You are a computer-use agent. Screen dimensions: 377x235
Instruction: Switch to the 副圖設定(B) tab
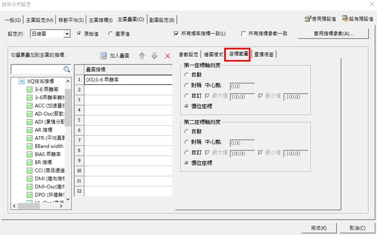point(162,20)
